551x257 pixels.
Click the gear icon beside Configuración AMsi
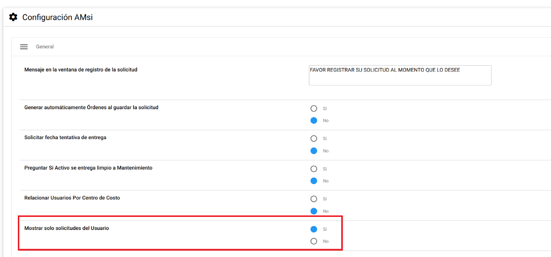14,17
